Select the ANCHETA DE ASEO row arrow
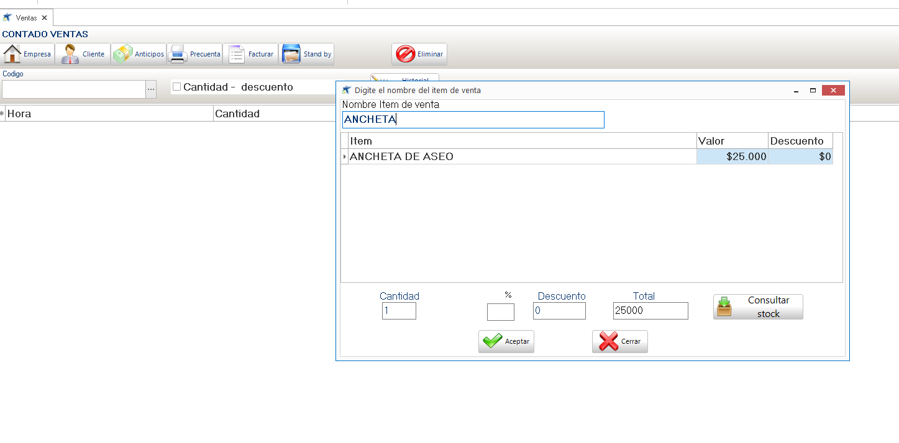 tap(345, 157)
